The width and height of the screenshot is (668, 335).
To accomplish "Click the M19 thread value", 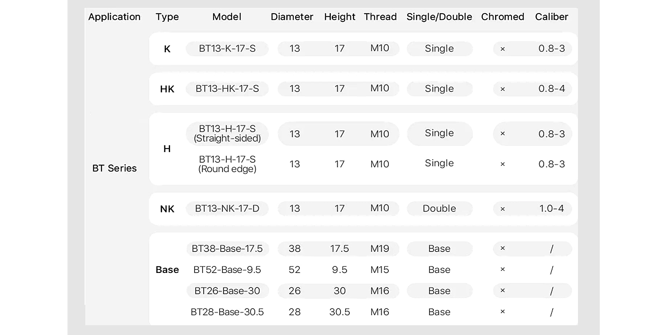I will tap(380, 249).
